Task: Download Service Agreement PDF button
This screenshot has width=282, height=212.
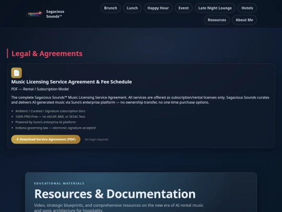Action: pos(46,139)
